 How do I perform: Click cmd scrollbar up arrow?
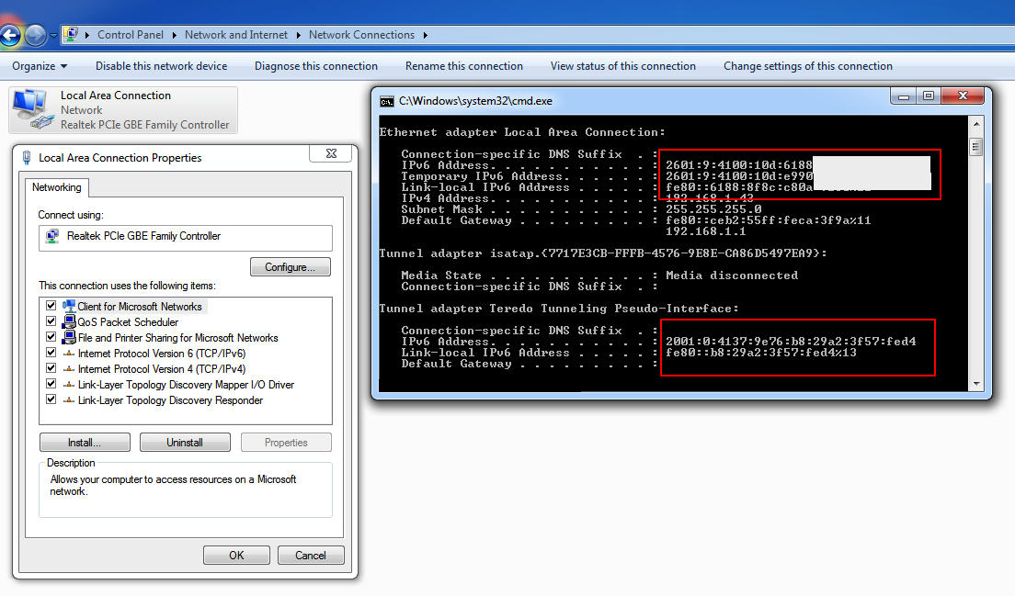pos(976,123)
